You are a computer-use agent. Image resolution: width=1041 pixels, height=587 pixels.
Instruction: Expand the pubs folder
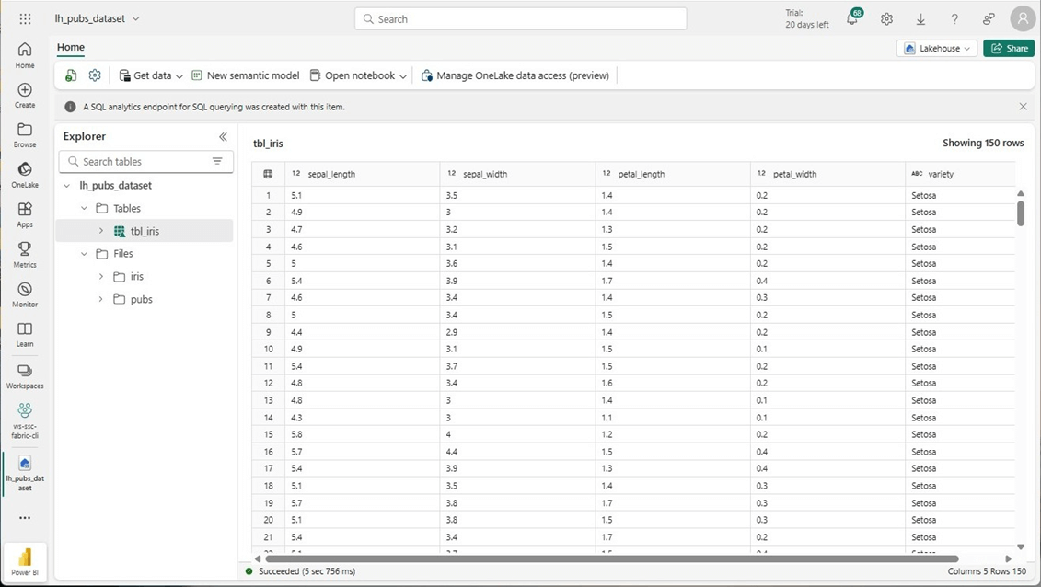click(x=101, y=299)
